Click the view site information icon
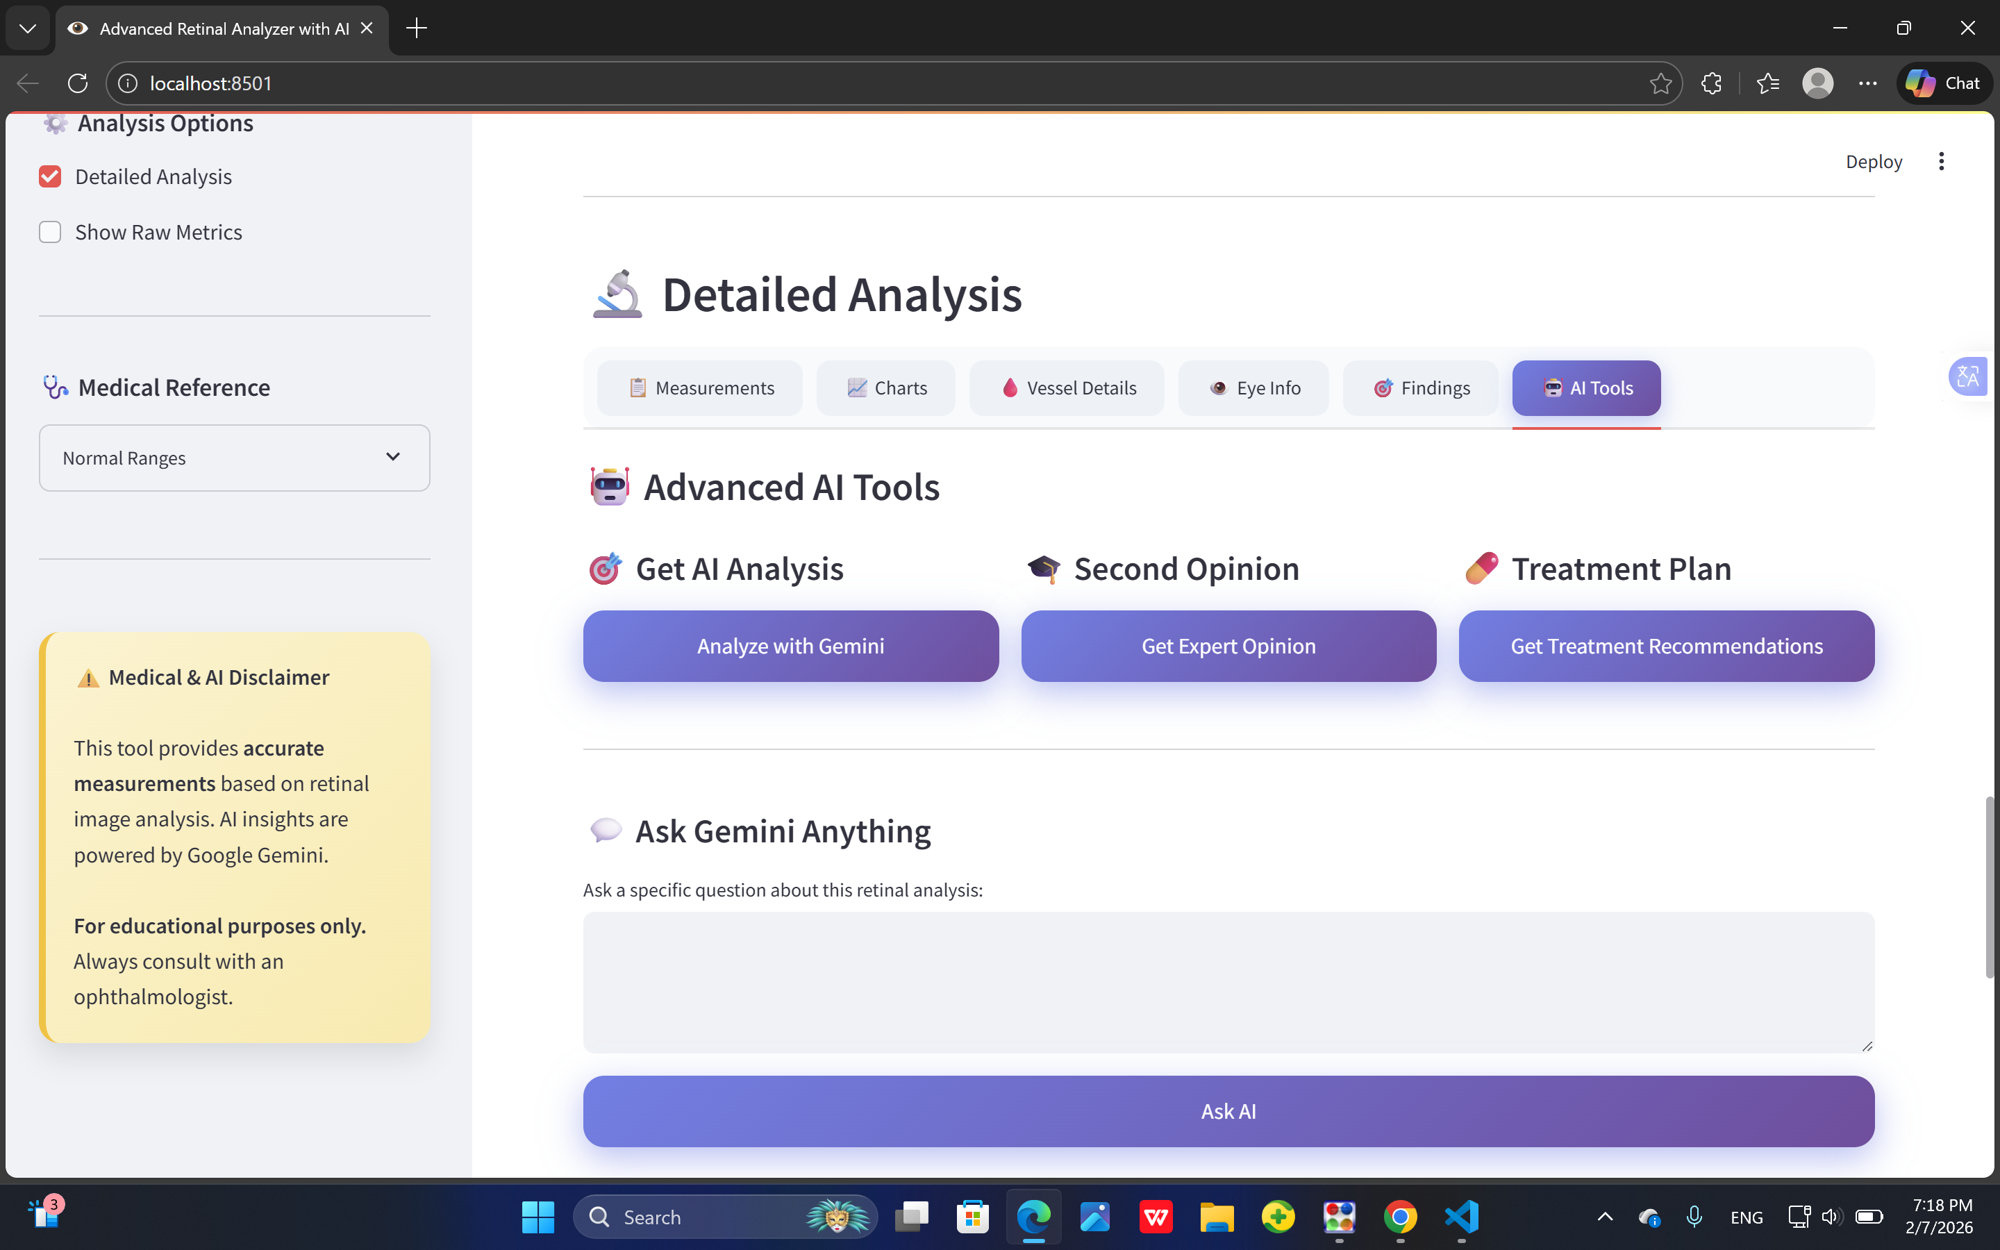Screen dimensions: 2000x1250 point(128,83)
